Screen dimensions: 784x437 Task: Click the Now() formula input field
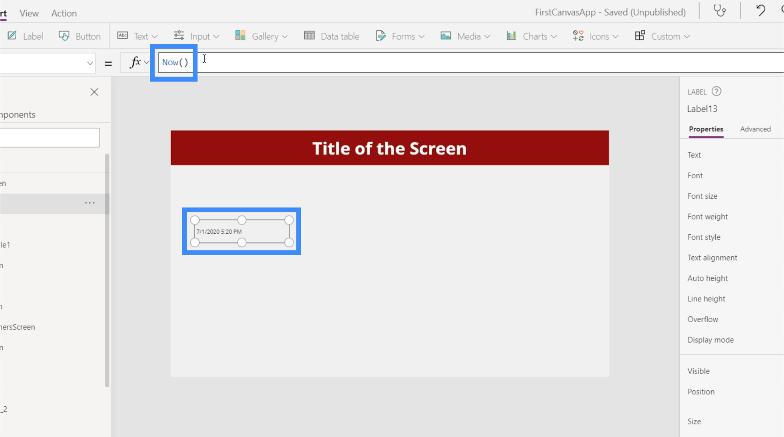tap(175, 62)
